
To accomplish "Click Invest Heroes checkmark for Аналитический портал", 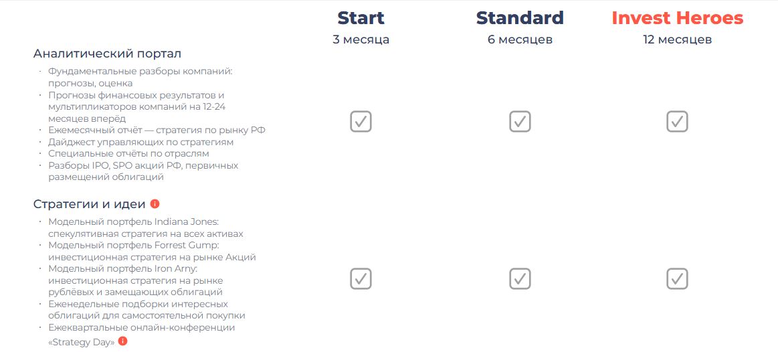I will (677, 121).
